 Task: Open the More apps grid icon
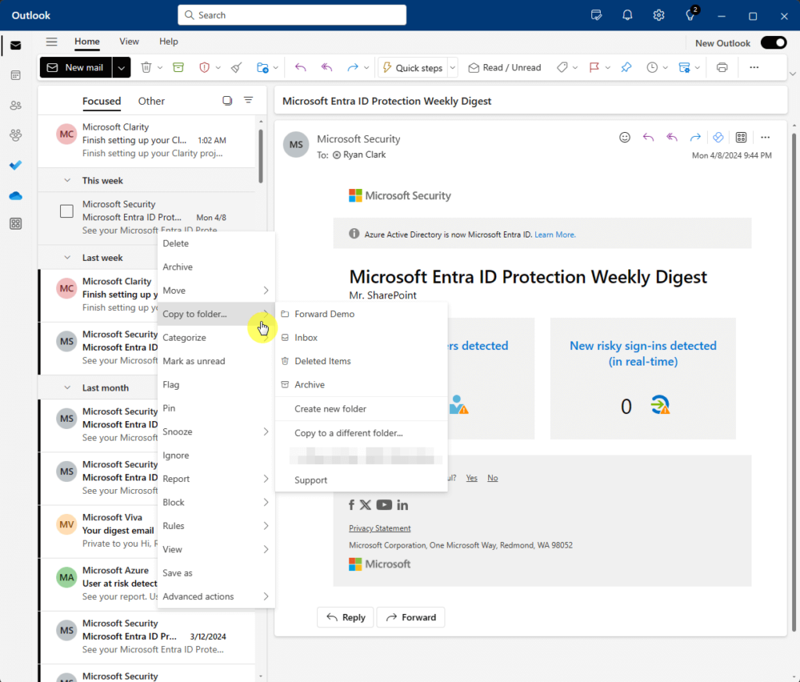click(x=16, y=223)
